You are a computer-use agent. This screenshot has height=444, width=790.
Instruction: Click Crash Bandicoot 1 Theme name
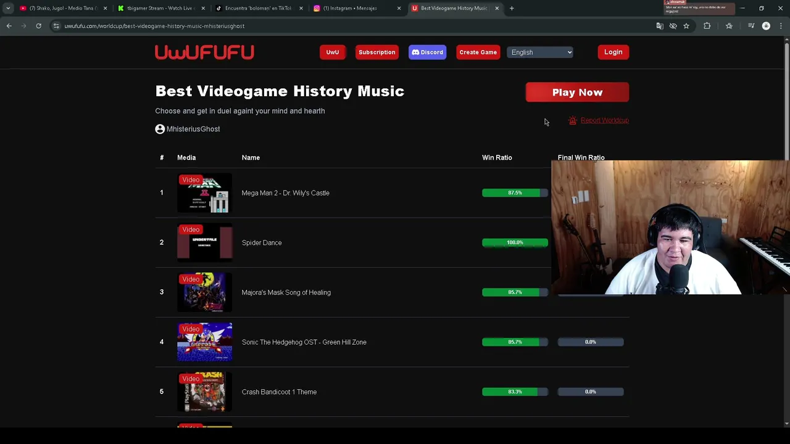(x=279, y=392)
